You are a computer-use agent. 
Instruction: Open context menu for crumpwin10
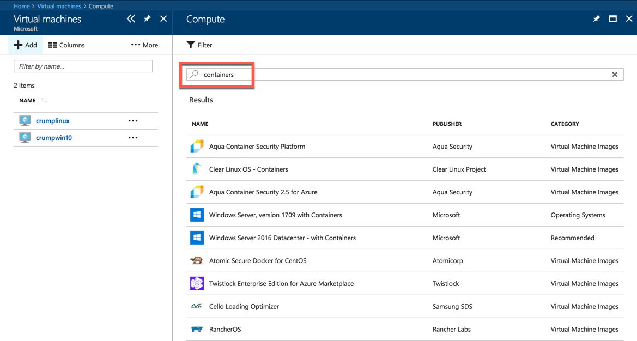[133, 138]
